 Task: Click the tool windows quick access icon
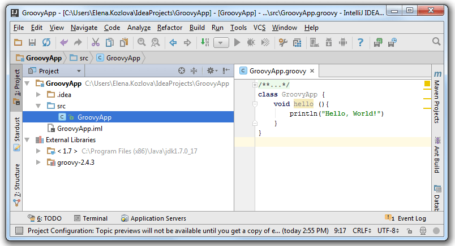click(x=19, y=231)
